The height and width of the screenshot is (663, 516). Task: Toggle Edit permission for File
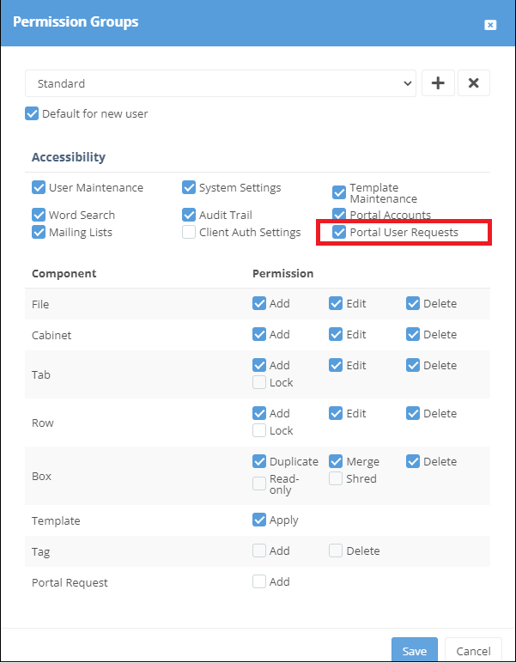click(336, 303)
